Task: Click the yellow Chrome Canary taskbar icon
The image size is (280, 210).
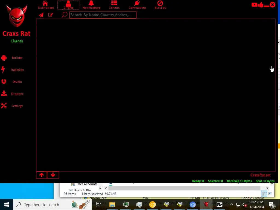Action: click(153, 205)
